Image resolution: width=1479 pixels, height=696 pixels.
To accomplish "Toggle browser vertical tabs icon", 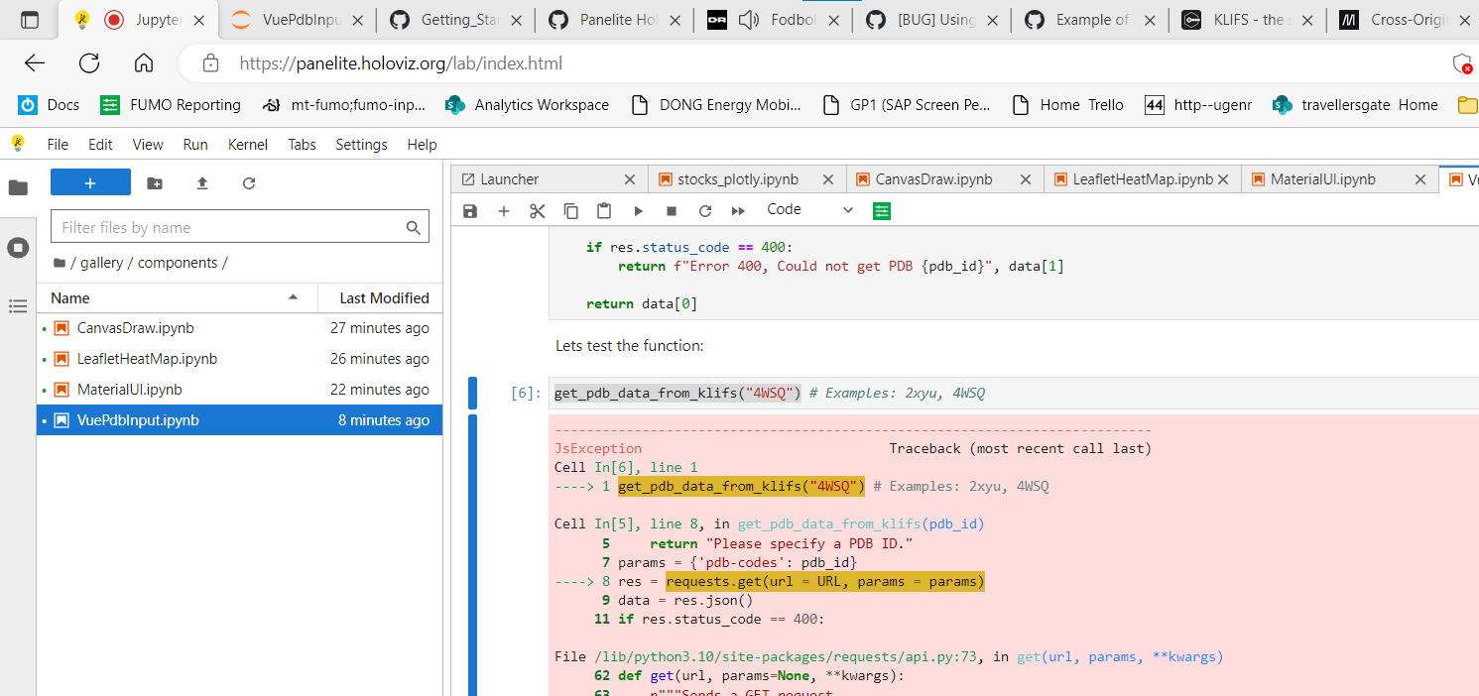I will coord(30,20).
